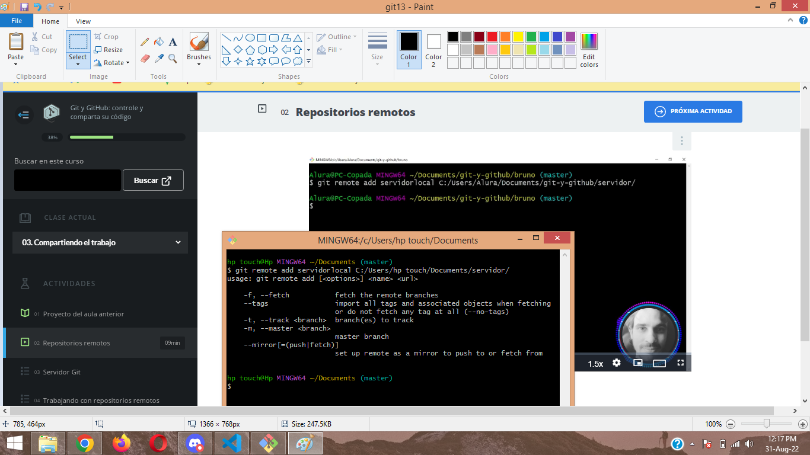Click the Buscar button in the canvas
Image resolution: width=810 pixels, height=455 pixels.
[153, 180]
